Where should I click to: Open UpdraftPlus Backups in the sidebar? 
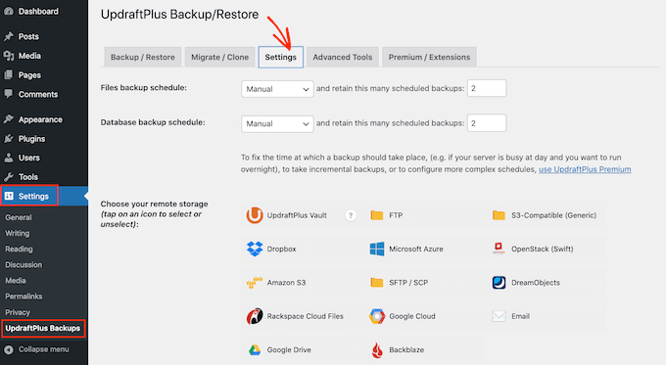(43, 328)
